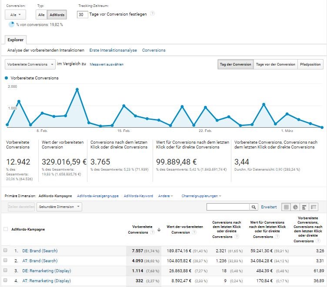Click the 99.889,48 € value

177,162
